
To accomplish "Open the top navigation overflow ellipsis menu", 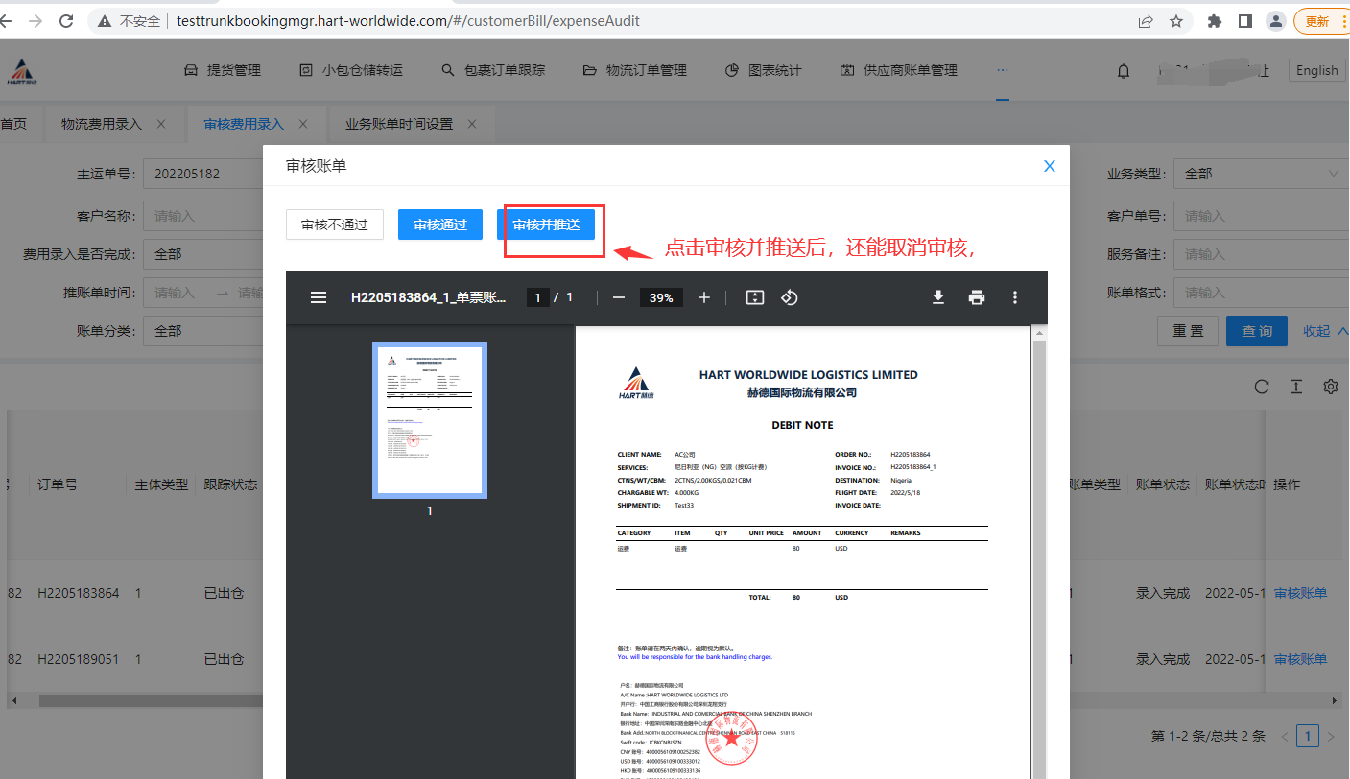I will click(1003, 70).
